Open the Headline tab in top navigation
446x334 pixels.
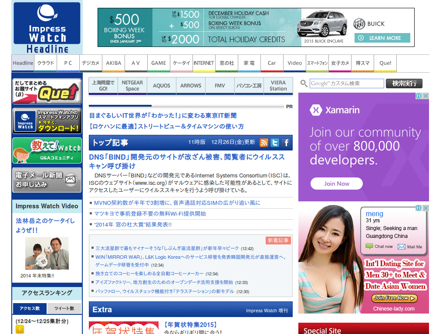click(x=23, y=63)
